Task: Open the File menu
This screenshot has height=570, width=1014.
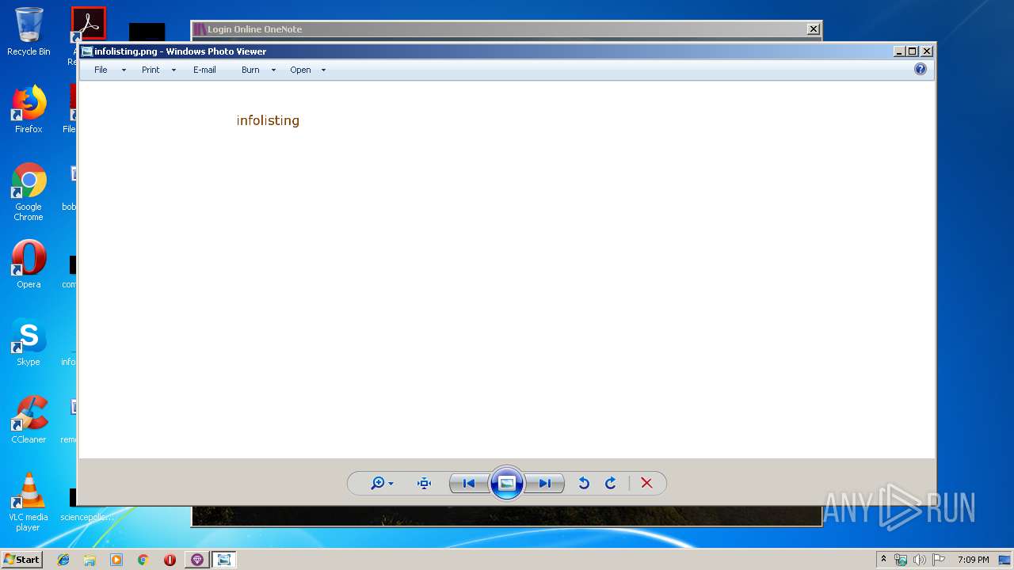Action: (101, 70)
